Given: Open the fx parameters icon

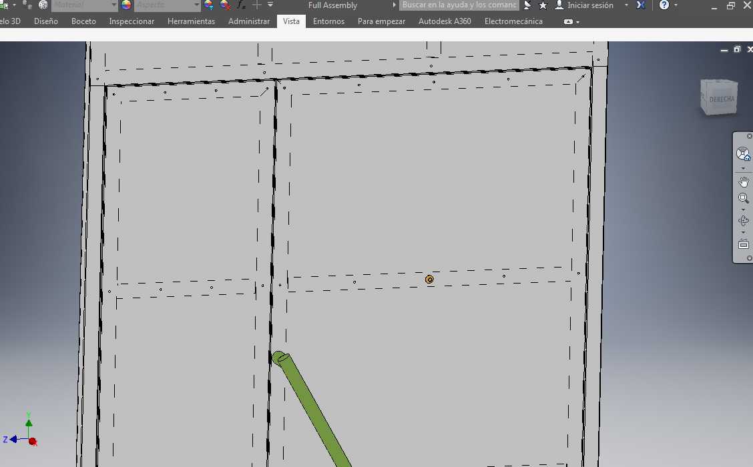Looking at the screenshot, I should click(241, 5).
